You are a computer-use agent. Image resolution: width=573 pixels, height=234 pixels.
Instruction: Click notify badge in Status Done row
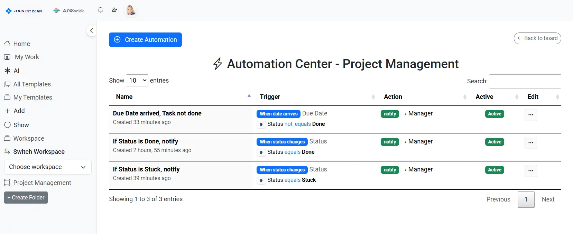click(x=390, y=142)
